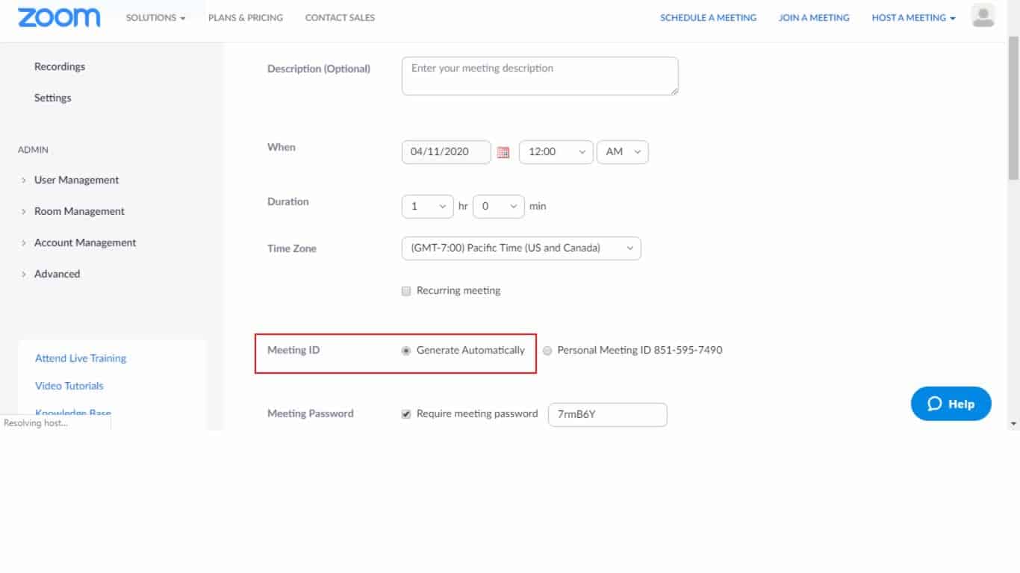Select Personal Meeting ID 851-595-7490 option

(x=547, y=351)
